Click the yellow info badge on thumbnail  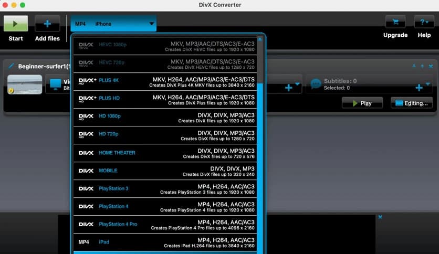click(x=11, y=90)
